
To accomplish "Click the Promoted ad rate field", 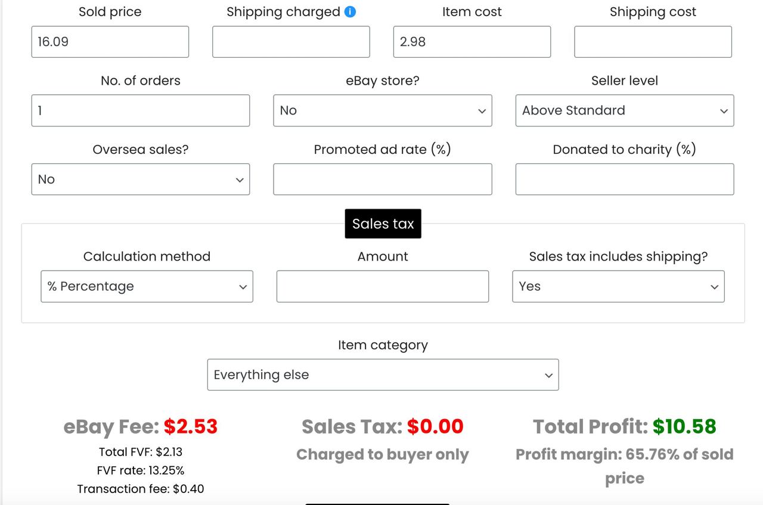I will click(383, 179).
